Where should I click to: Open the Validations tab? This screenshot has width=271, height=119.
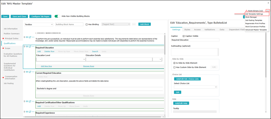coord(210,30)
